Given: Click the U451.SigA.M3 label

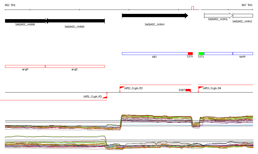Looking at the screenshot, I should click(93, 97).
